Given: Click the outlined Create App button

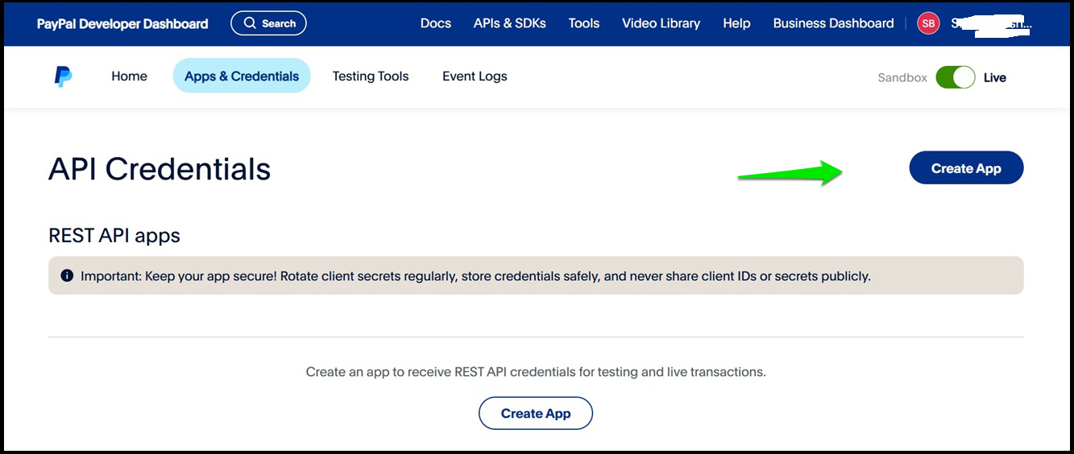Looking at the screenshot, I should pyautogui.click(x=536, y=413).
